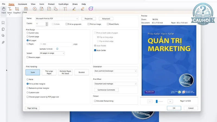Image resolution: width=217 pixels, height=122 pixels.
Task: Click the info icon beside page sample
Action: [x=57, y=49]
